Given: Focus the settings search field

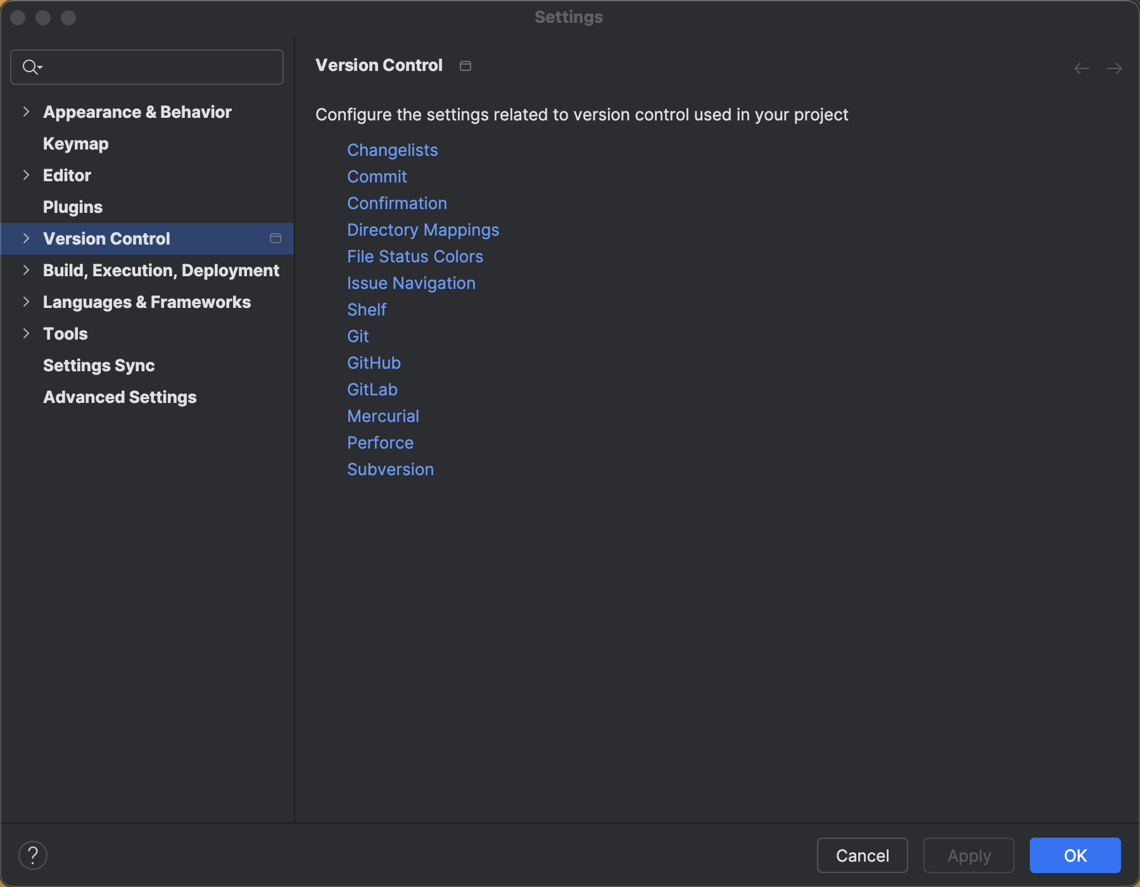Looking at the screenshot, I should (x=158, y=67).
